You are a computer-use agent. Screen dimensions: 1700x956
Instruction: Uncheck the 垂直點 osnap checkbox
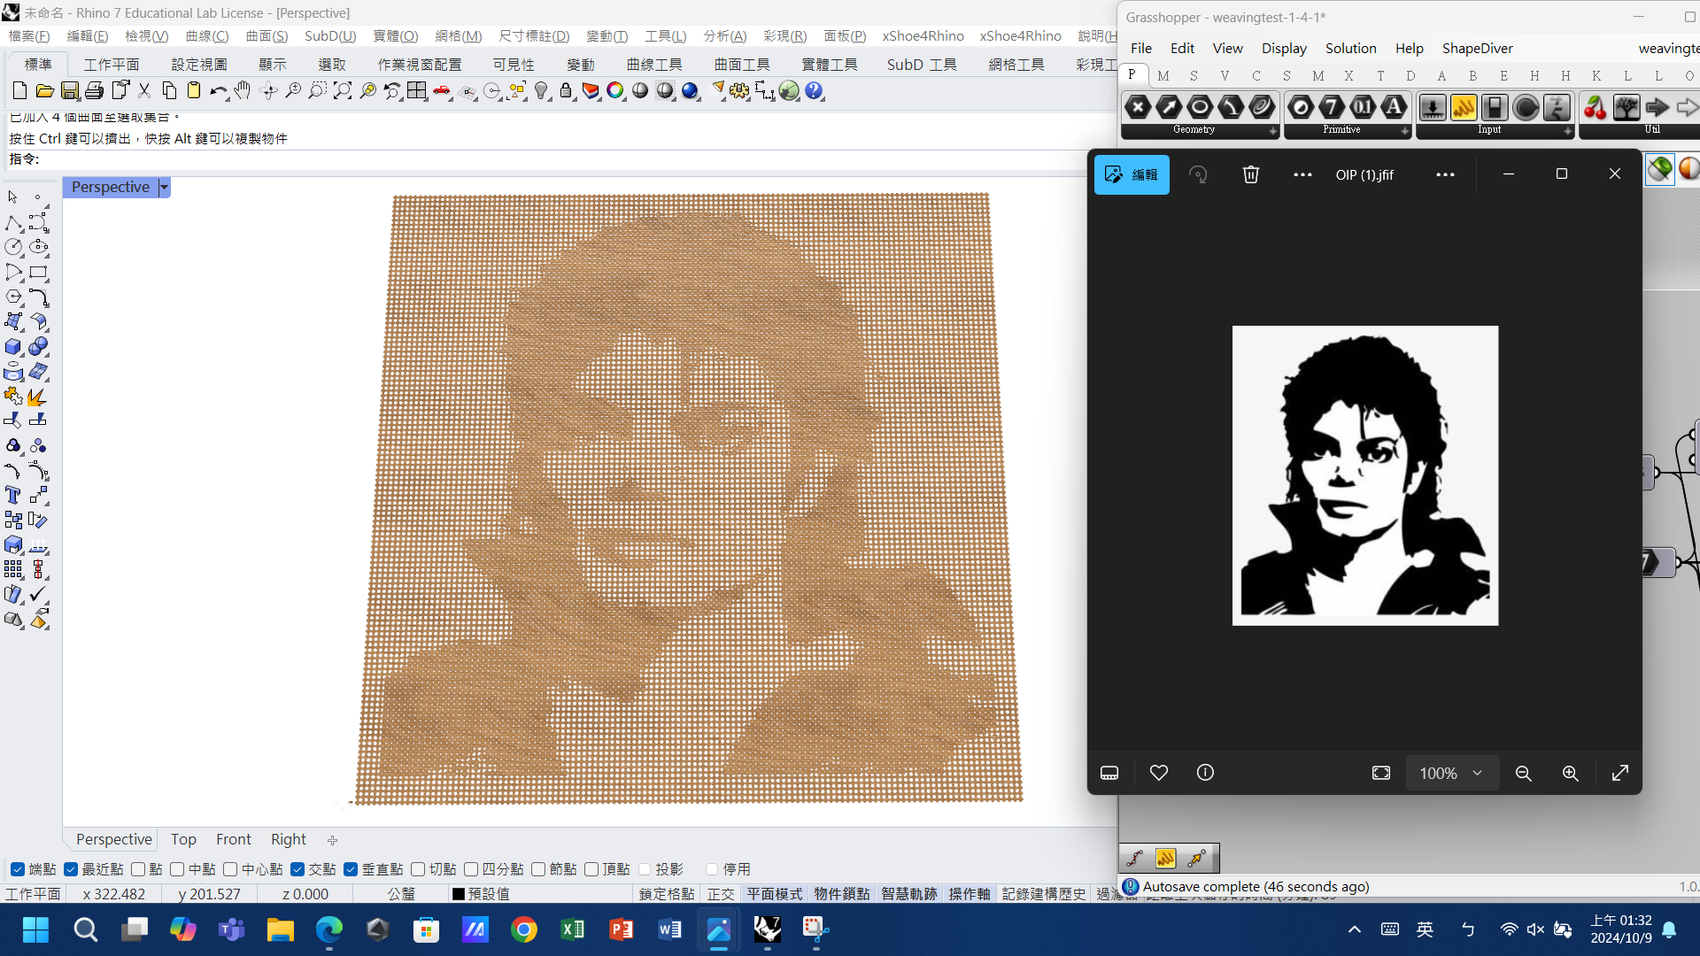tap(351, 869)
